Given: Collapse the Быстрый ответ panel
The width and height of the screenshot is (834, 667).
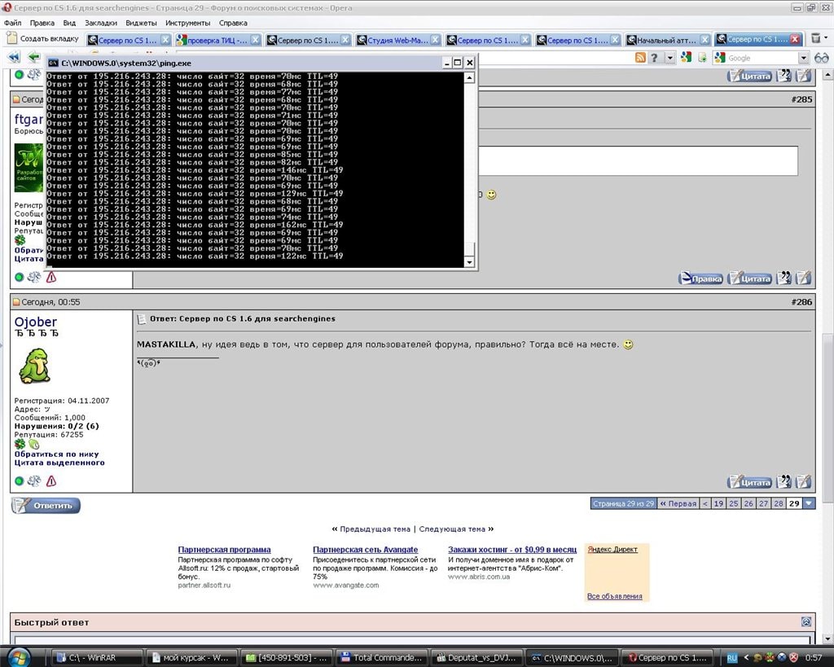Looking at the screenshot, I should [806, 621].
